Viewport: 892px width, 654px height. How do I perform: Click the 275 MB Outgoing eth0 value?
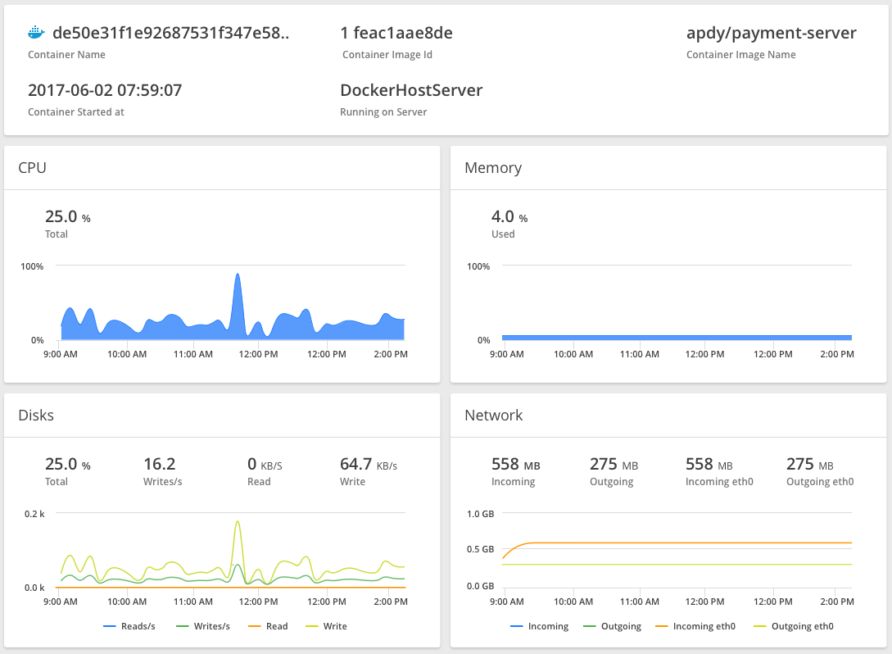click(809, 465)
